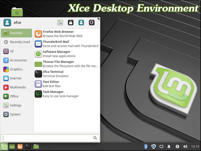Log out using the circular arrow icon

pos(92,23)
